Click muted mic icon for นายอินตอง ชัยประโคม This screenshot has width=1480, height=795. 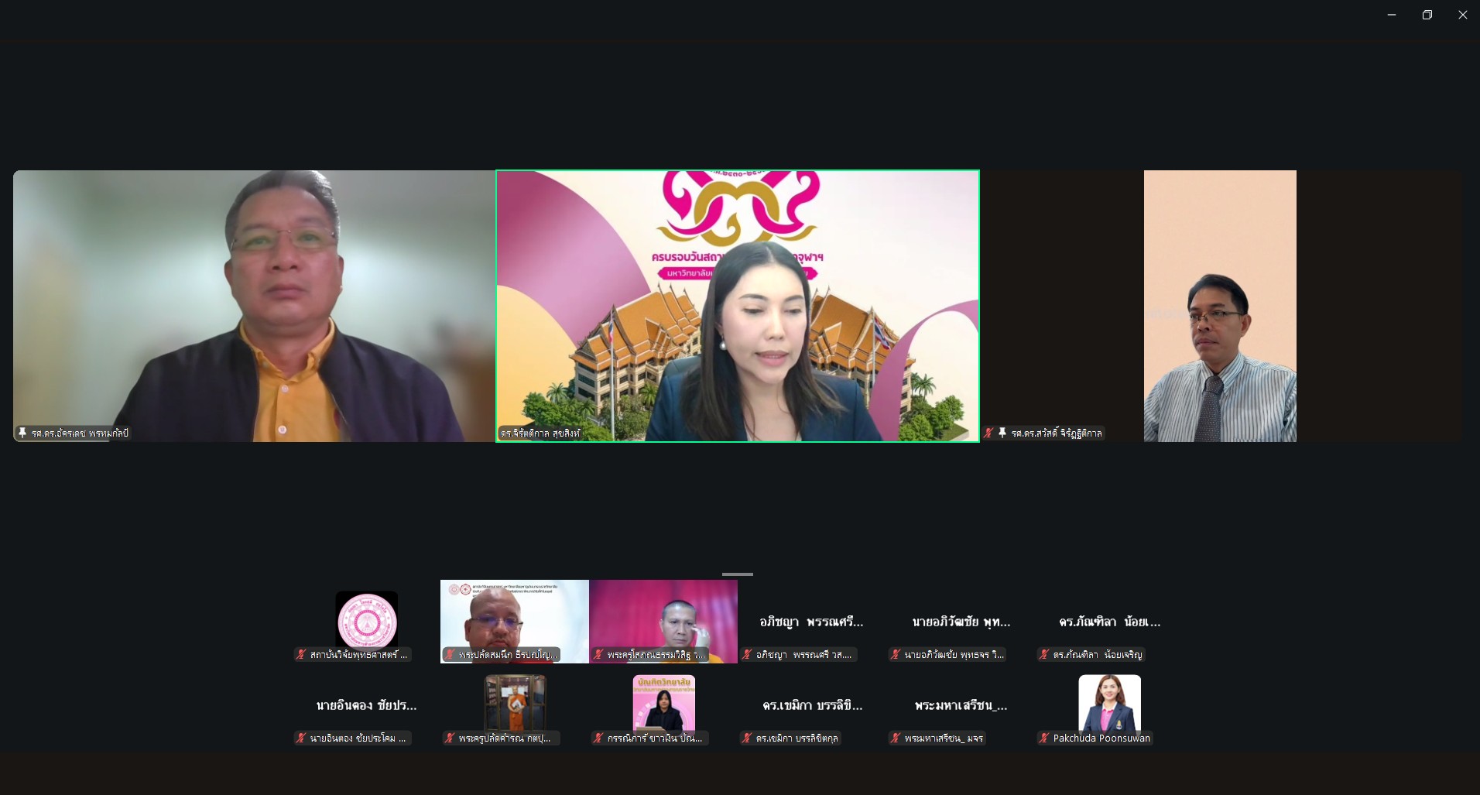click(301, 738)
